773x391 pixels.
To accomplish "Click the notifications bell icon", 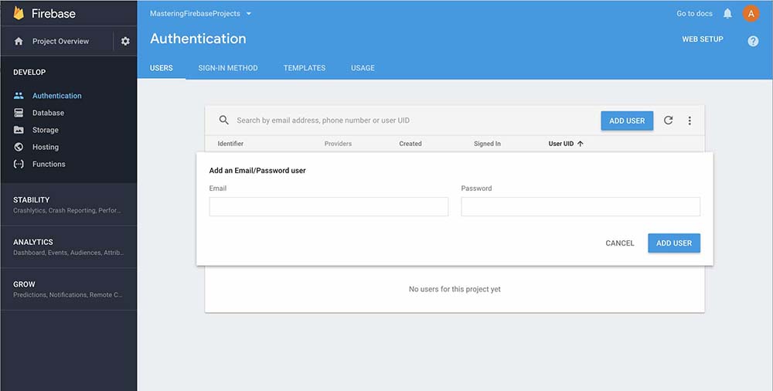I will (727, 14).
